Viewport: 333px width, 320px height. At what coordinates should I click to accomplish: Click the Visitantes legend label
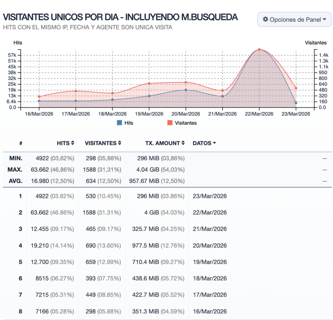(x=186, y=123)
